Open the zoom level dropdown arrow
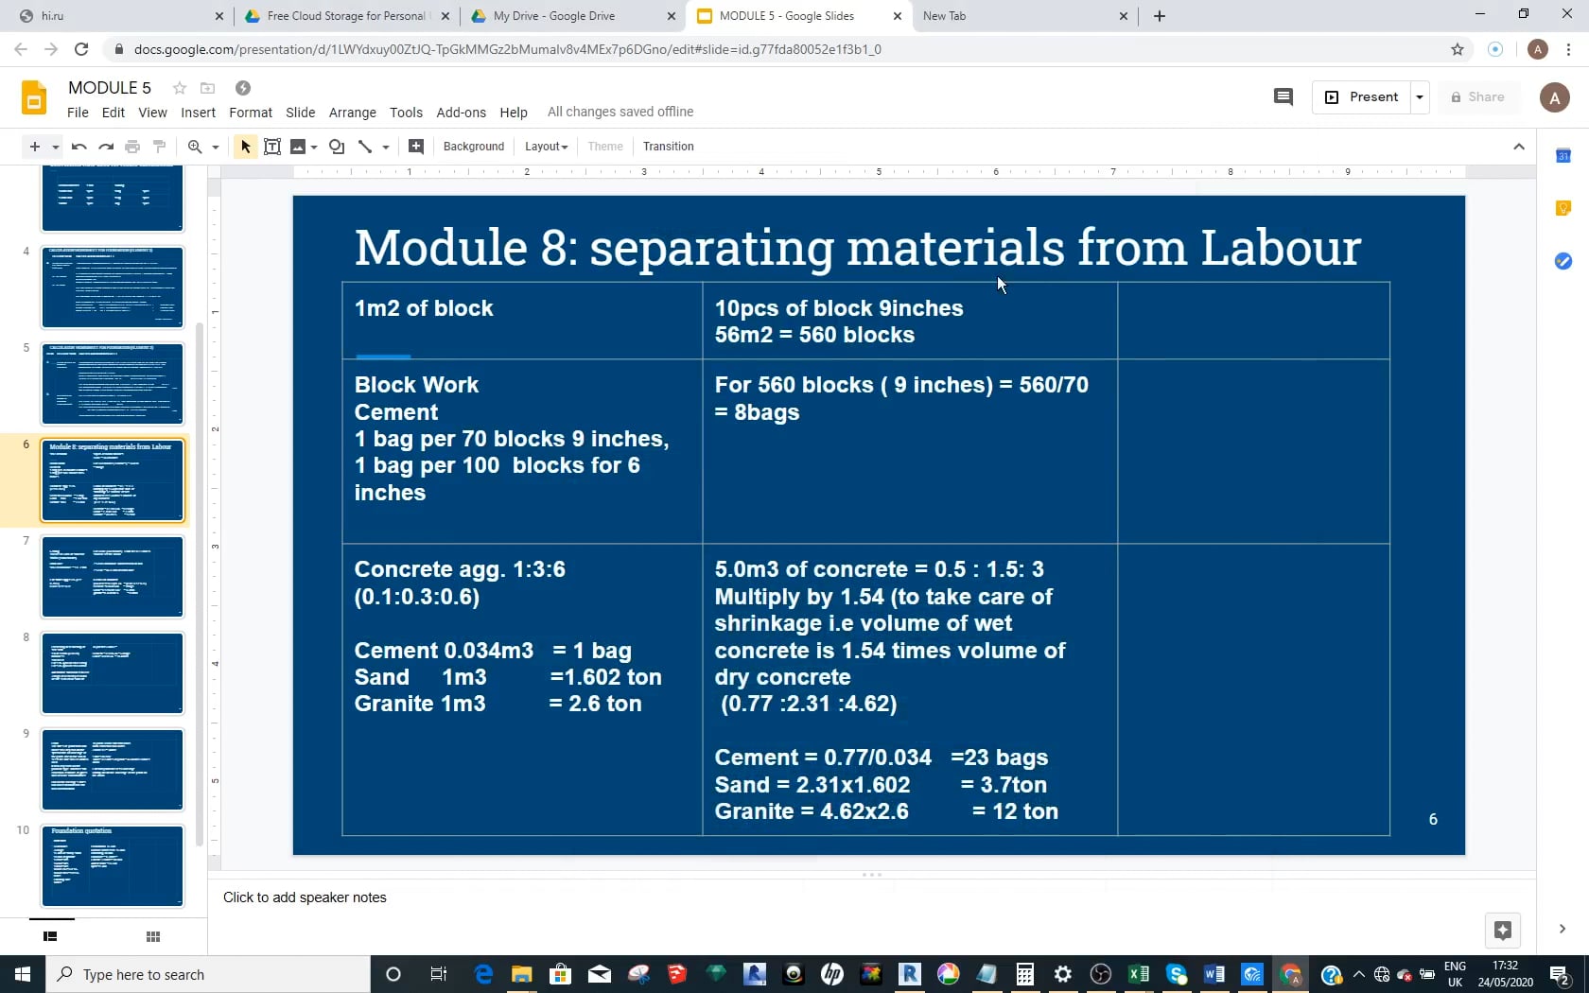This screenshot has height=993, width=1589. pos(216,147)
